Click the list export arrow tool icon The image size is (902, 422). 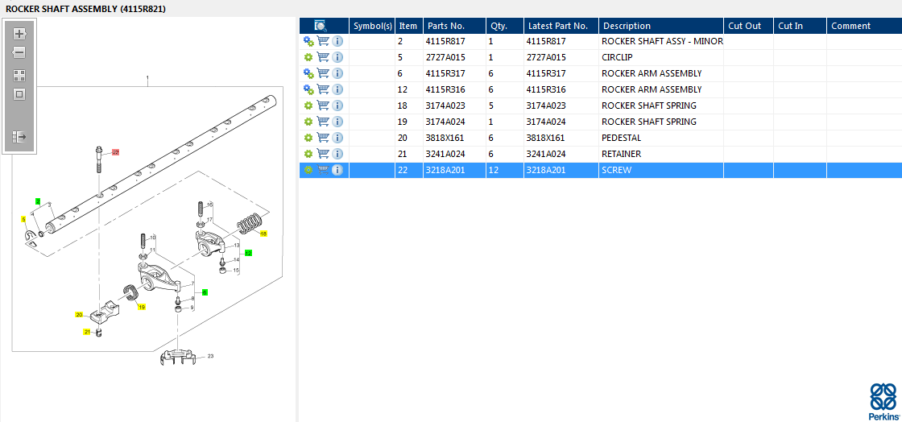tap(19, 137)
